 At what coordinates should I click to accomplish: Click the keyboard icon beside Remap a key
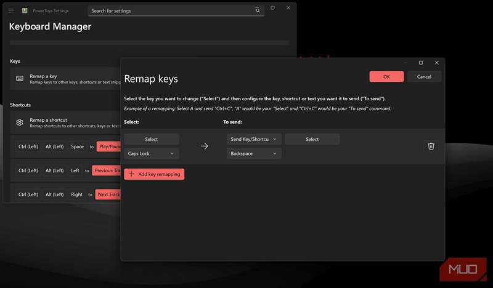[x=20, y=79]
